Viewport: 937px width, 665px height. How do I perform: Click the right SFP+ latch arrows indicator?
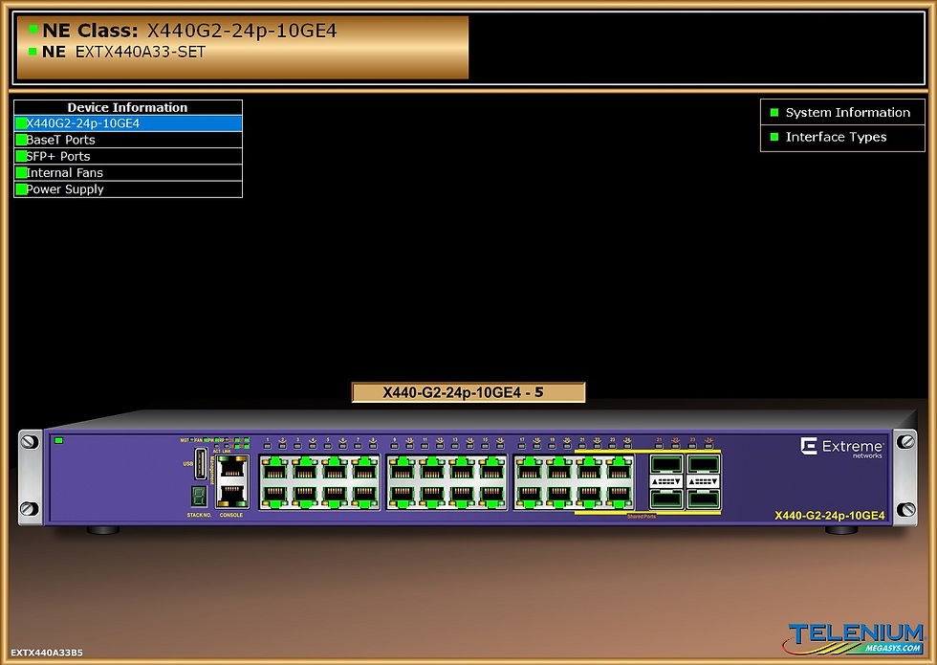[x=704, y=481]
